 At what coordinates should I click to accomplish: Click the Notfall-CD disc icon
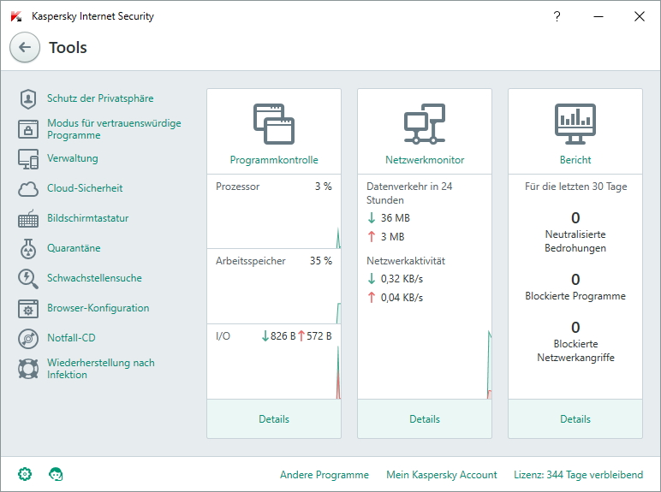[28, 338]
